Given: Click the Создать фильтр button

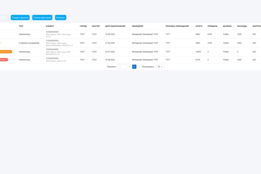Looking at the screenshot, I should tap(20, 17).
